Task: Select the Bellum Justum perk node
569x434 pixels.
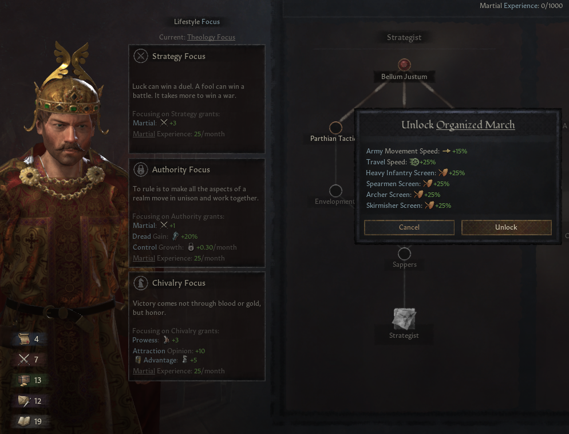Action: pyautogui.click(x=404, y=65)
